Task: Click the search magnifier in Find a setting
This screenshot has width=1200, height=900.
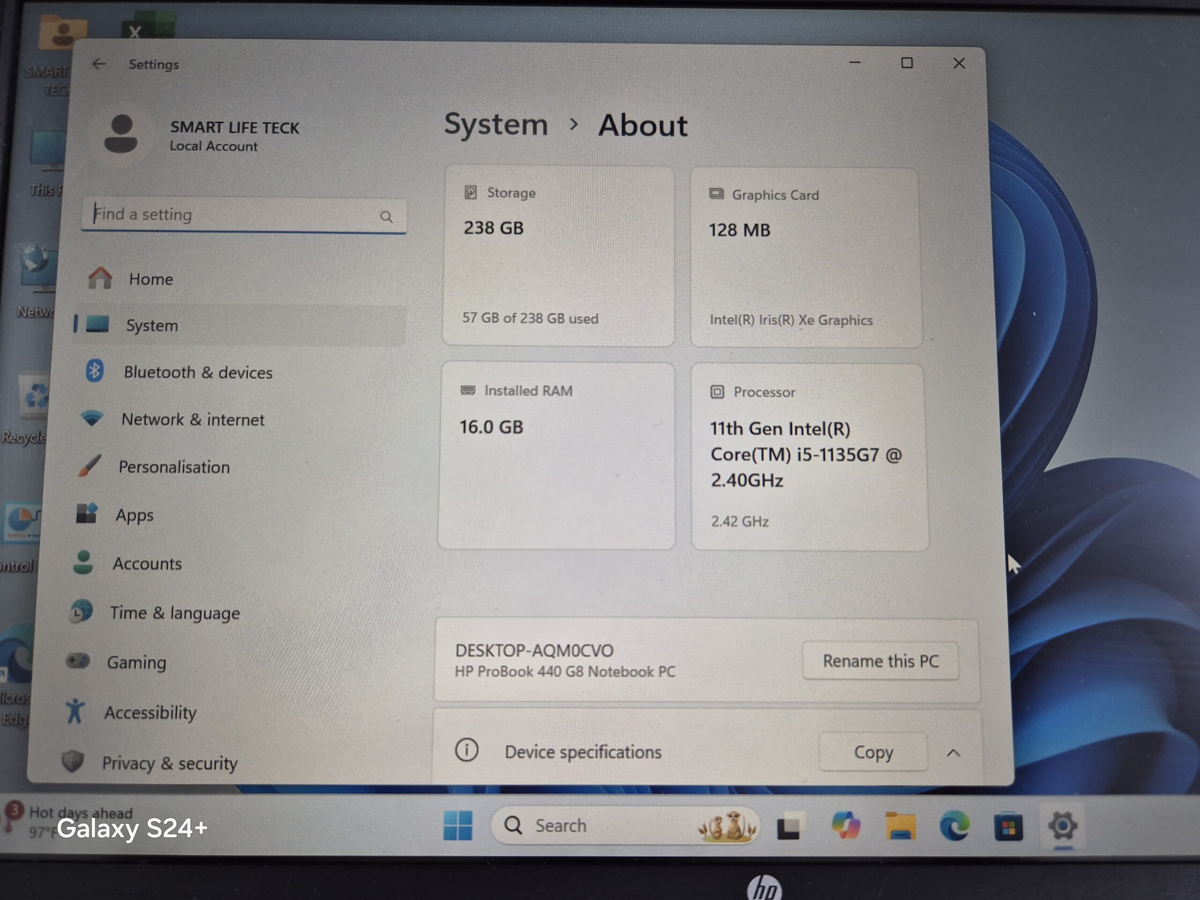Action: [387, 217]
